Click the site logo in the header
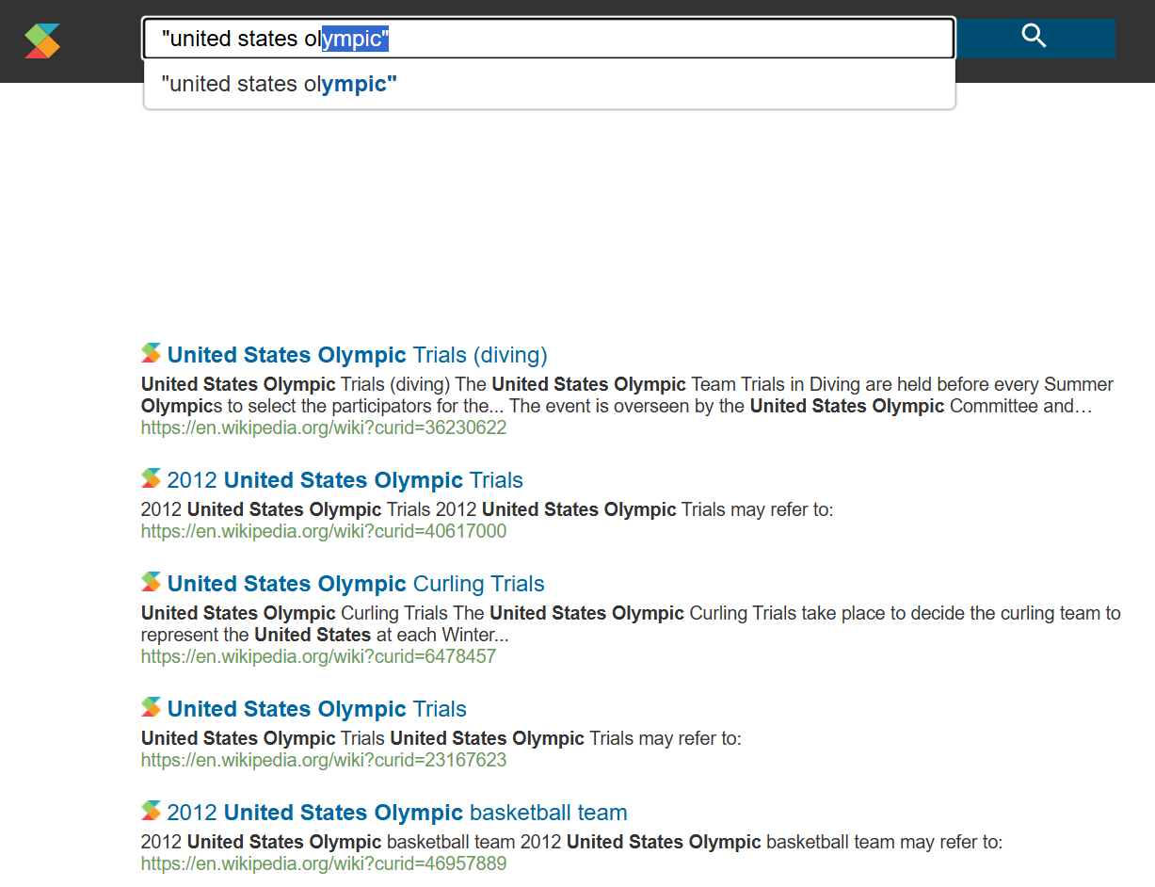Screen dimensions: 1155x887 coord(42,40)
